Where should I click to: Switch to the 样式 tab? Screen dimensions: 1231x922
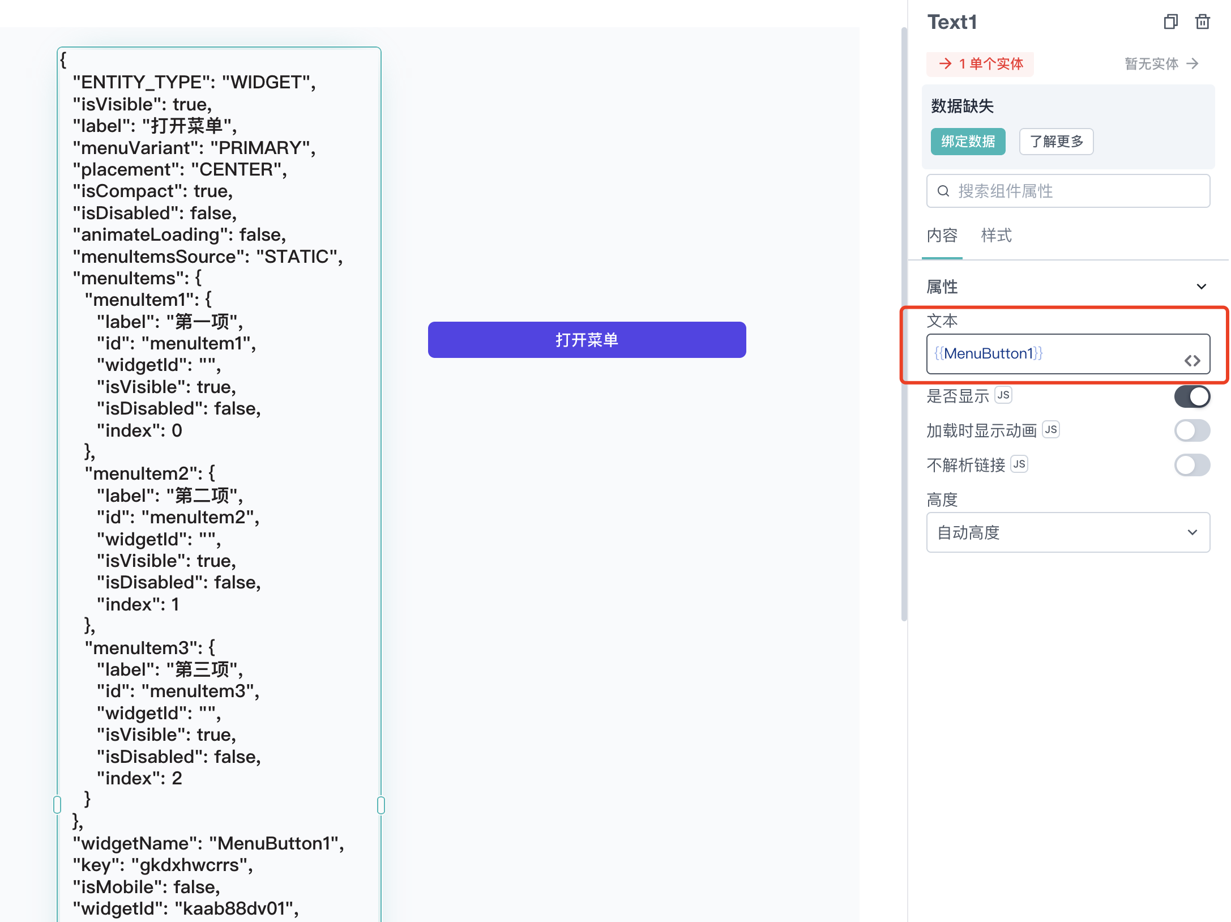point(996,236)
